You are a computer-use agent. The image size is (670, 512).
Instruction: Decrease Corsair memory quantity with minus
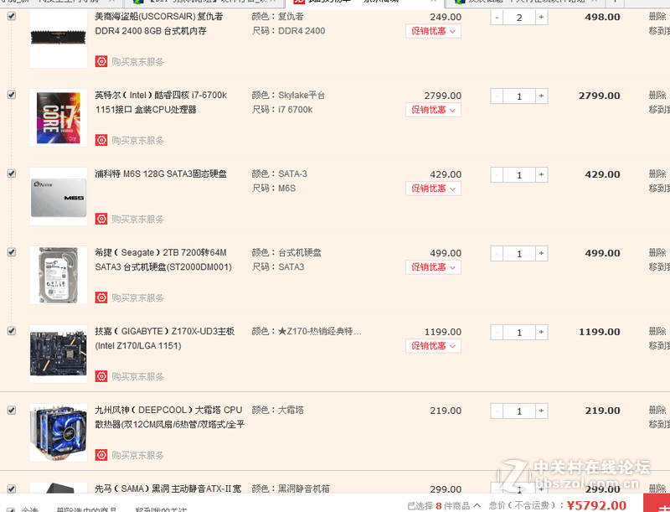pos(497,18)
